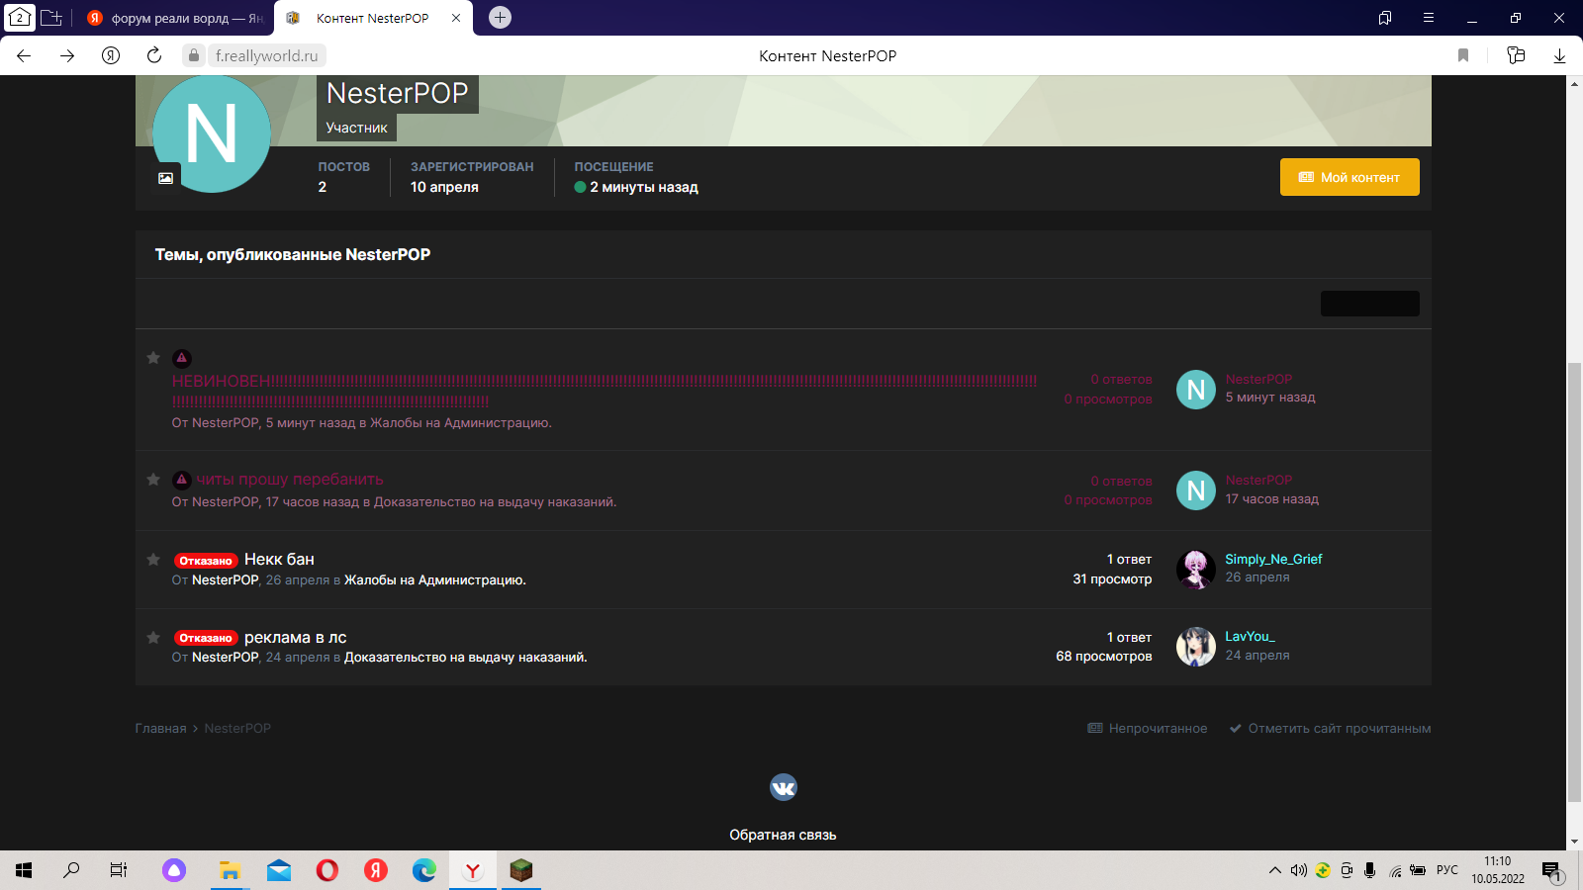The width and height of the screenshot is (1583, 890).
Task: Open browser downloads arrow icon
Action: [1559, 55]
